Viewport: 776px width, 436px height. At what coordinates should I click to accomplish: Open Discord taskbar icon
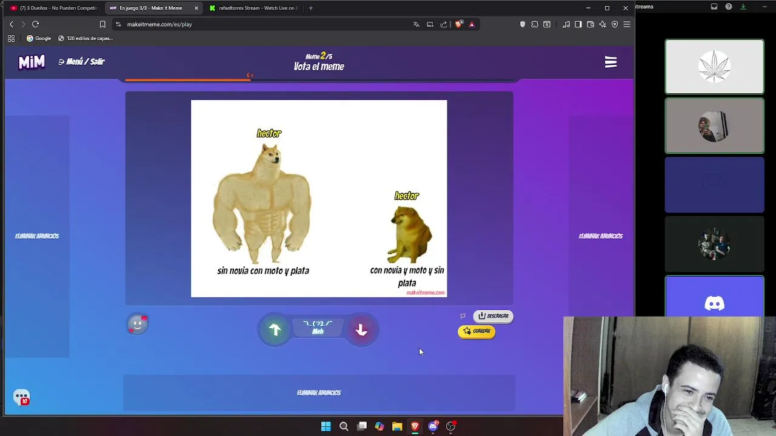433,426
